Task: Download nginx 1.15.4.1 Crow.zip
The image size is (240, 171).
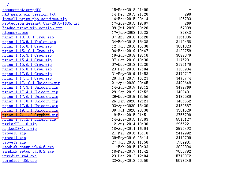Action: point(27,60)
